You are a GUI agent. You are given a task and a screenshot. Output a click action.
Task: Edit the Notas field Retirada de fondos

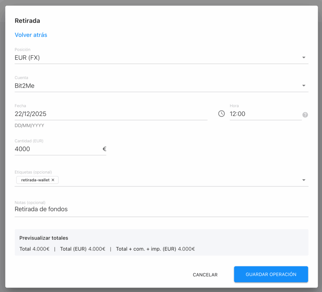pos(157,209)
